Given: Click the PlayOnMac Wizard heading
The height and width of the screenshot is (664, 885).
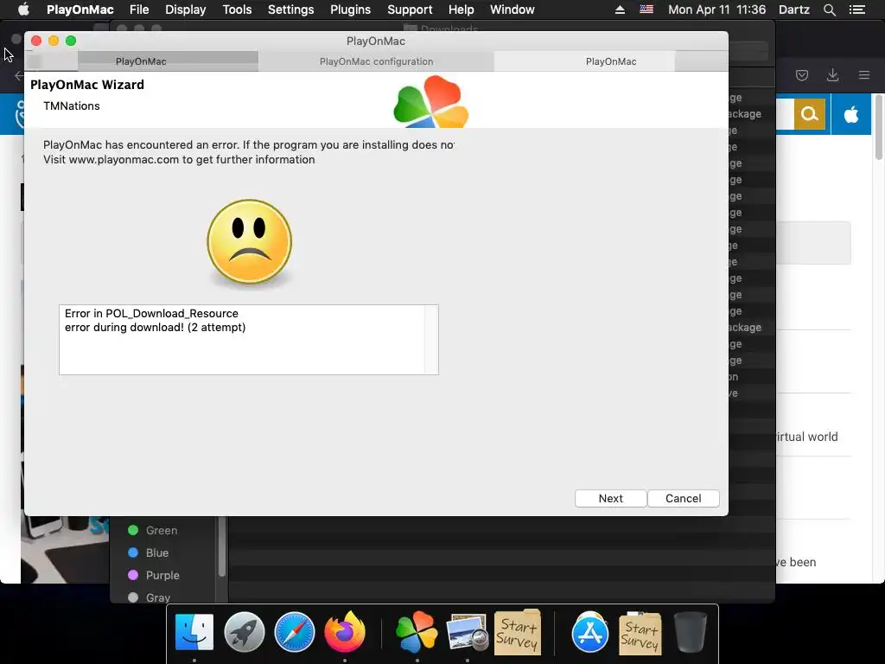Looking at the screenshot, I should pos(87,85).
